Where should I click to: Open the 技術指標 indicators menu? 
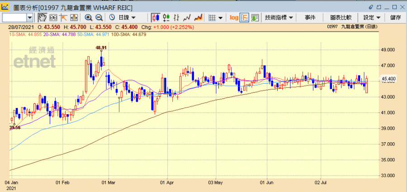[279, 17]
